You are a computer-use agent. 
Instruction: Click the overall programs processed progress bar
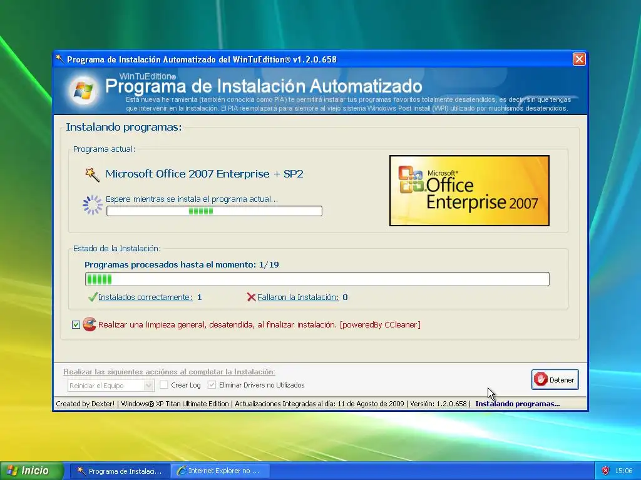click(317, 279)
